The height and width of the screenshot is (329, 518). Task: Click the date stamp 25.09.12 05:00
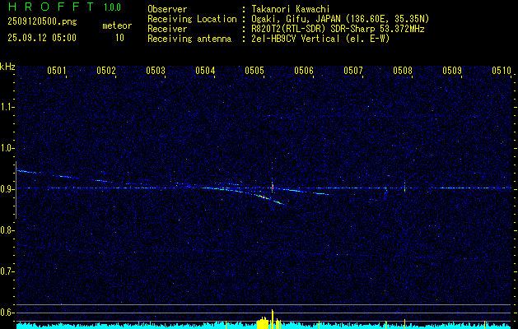click(x=42, y=38)
